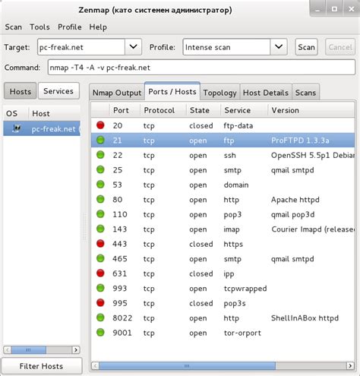Start the scan with the Scan button

pyautogui.click(x=306, y=47)
